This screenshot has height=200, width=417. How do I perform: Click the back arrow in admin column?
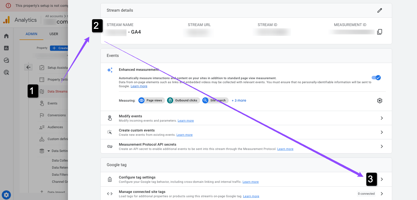click(x=28, y=67)
